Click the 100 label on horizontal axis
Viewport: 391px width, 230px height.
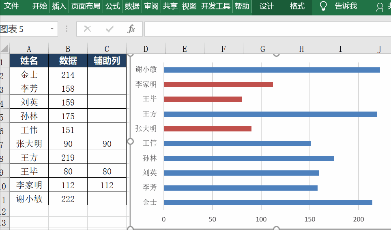point(261,219)
